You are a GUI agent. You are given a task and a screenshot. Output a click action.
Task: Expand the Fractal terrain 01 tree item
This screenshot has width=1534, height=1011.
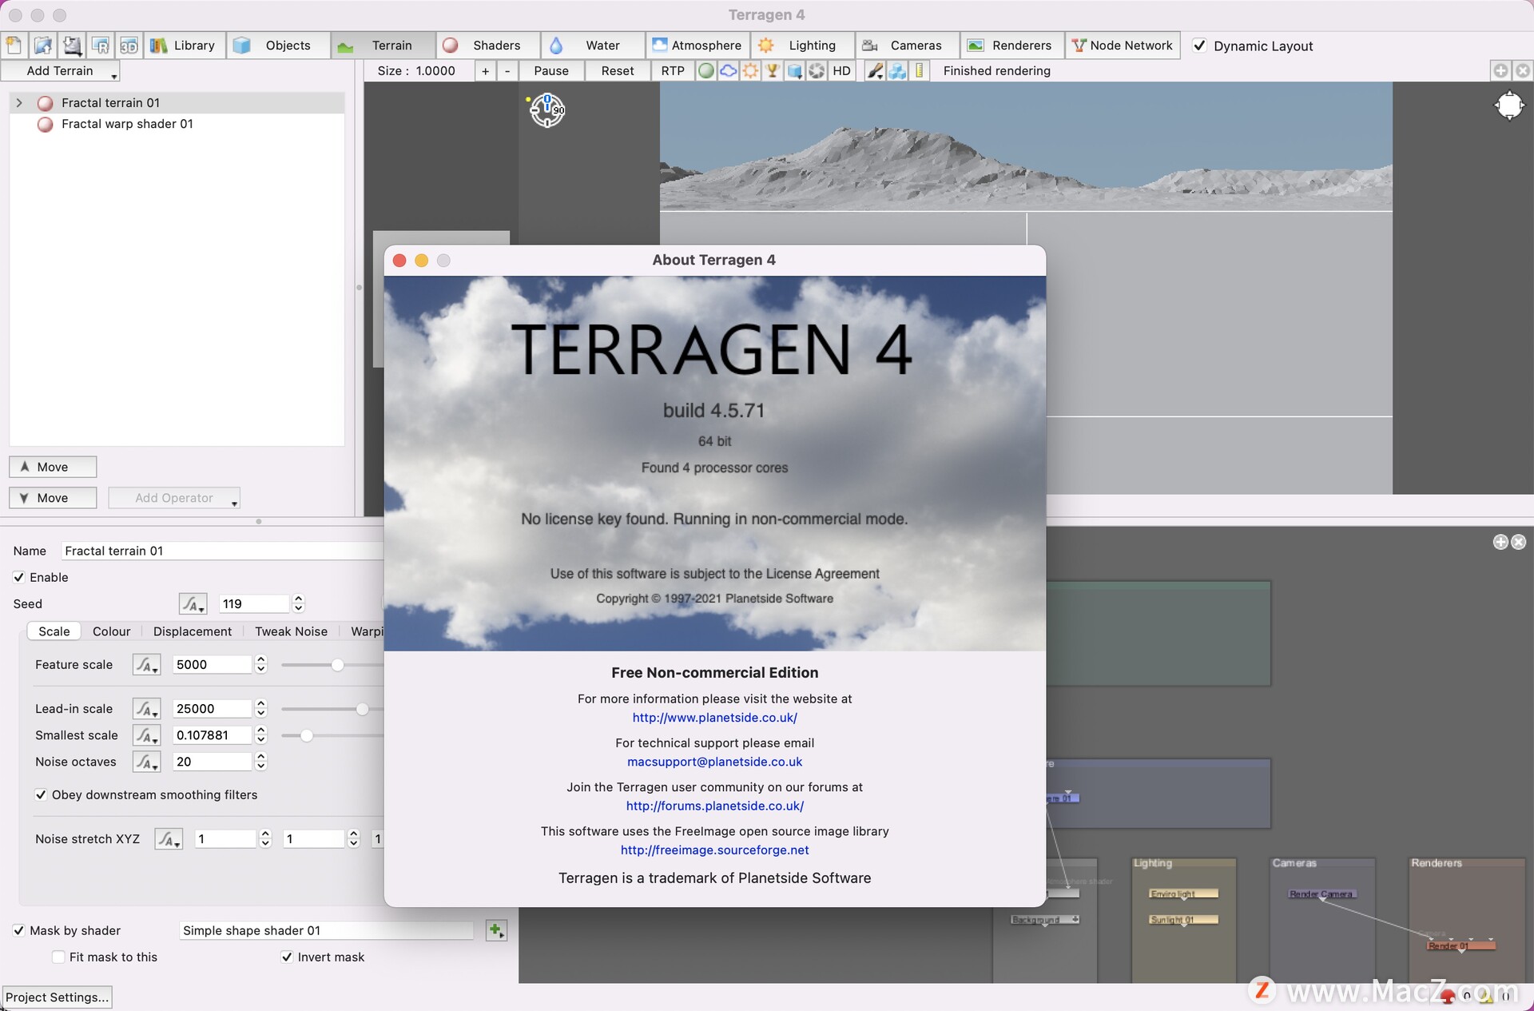pos(19,103)
